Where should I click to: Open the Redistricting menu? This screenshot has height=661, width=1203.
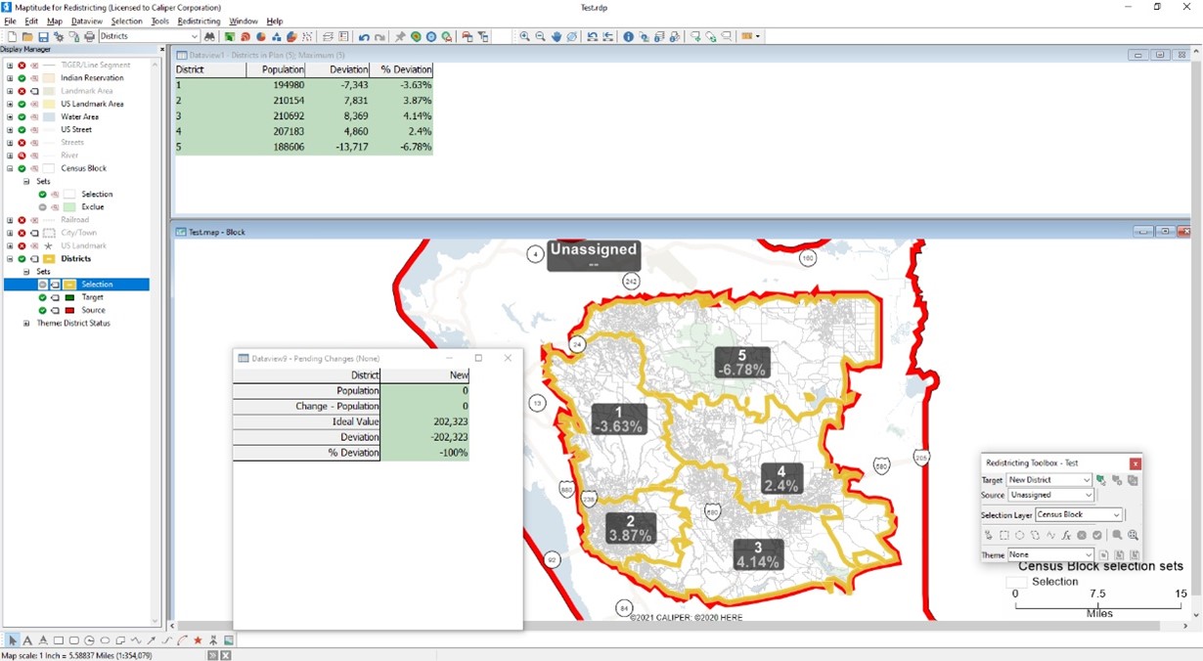tap(199, 21)
